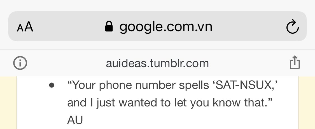
Task: Click the 'AU' text ending the post
Action: (75, 120)
